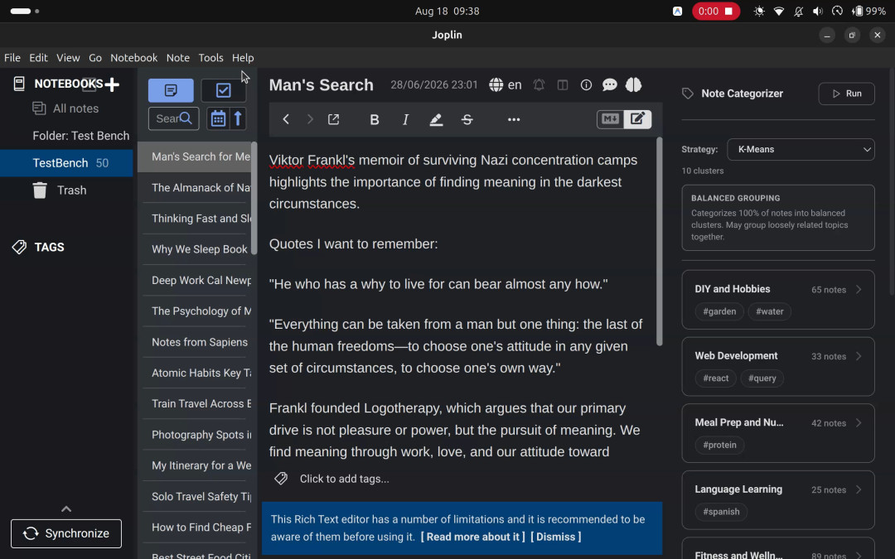Edit the note title Man's Search
This screenshot has height=559, width=895.
[321, 85]
